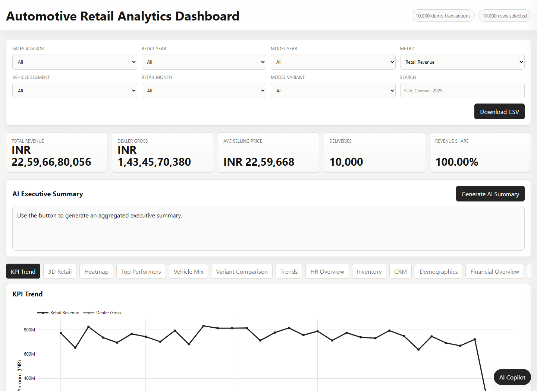Viewport: 537px width, 391px height.
Task: Switch to the 3D Retail tab
Action: tap(60, 271)
